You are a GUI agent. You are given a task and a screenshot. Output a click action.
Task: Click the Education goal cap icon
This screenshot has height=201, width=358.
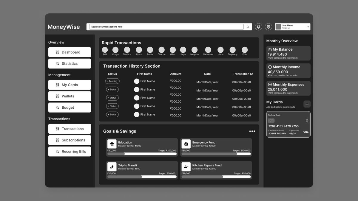click(112, 144)
